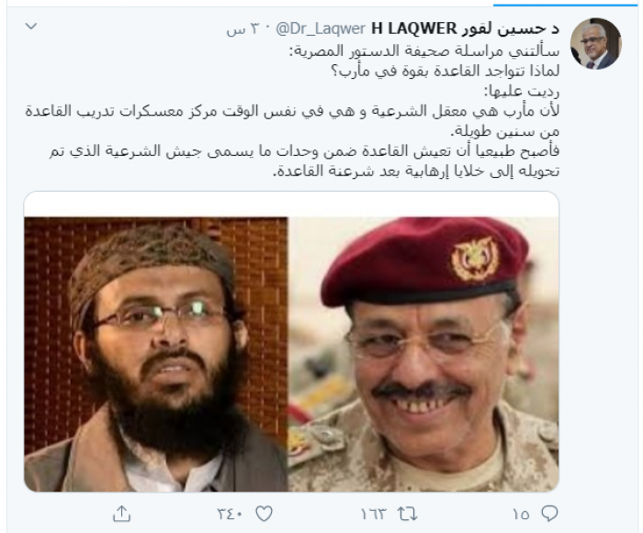643x533 pixels.
Task: Click the question line about القاعدة في مأرب
Action: (x=445, y=72)
